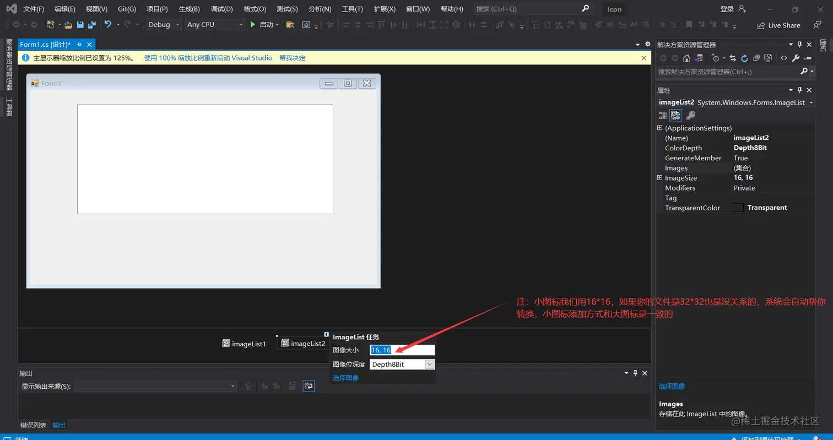
Task: Click the green Start debugging play icon
Action: pyautogui.click(x=252, y=25)
